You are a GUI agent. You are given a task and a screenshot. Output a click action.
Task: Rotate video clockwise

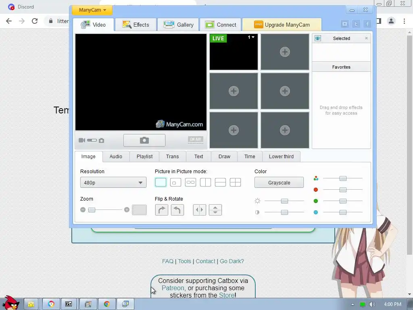point(162,210)
